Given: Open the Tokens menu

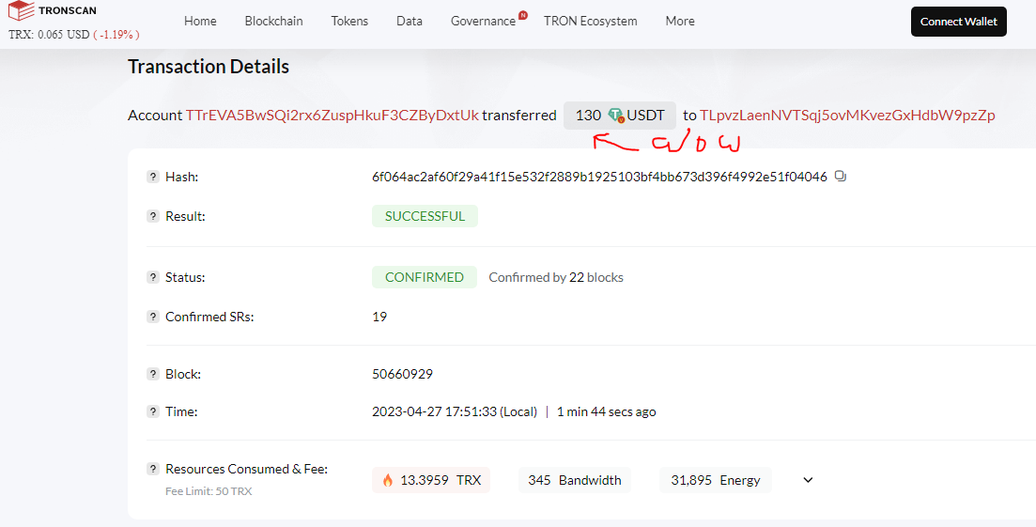Looking at the screenshot, I should click(349, 21).
